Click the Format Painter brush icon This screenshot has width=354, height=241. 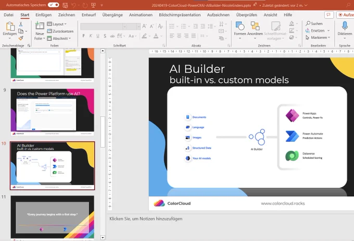(x=21, y=38)
